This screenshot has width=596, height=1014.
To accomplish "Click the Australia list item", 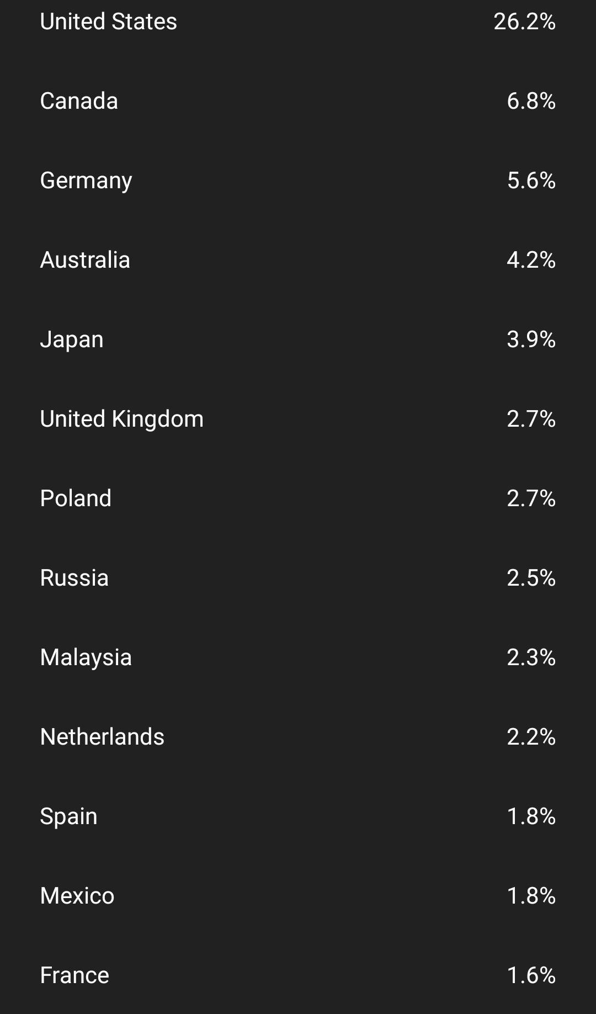I will 85,261.
